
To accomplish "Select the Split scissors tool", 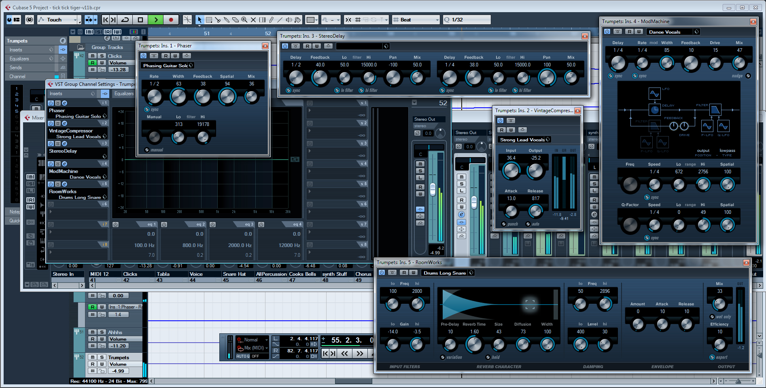I will [x=218, y=19].
